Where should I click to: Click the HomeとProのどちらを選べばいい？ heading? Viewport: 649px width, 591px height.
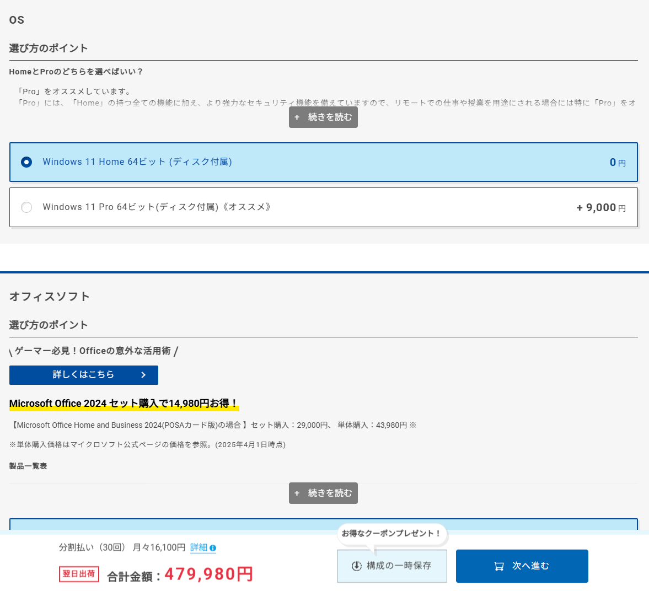pos(76,72)
